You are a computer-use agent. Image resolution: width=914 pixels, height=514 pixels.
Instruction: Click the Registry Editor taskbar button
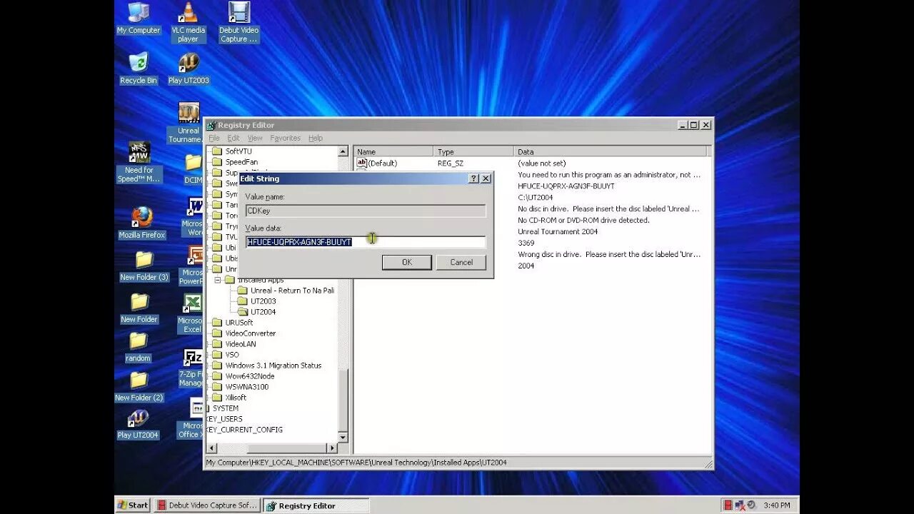pyautogui.click(x=316, y=505)
